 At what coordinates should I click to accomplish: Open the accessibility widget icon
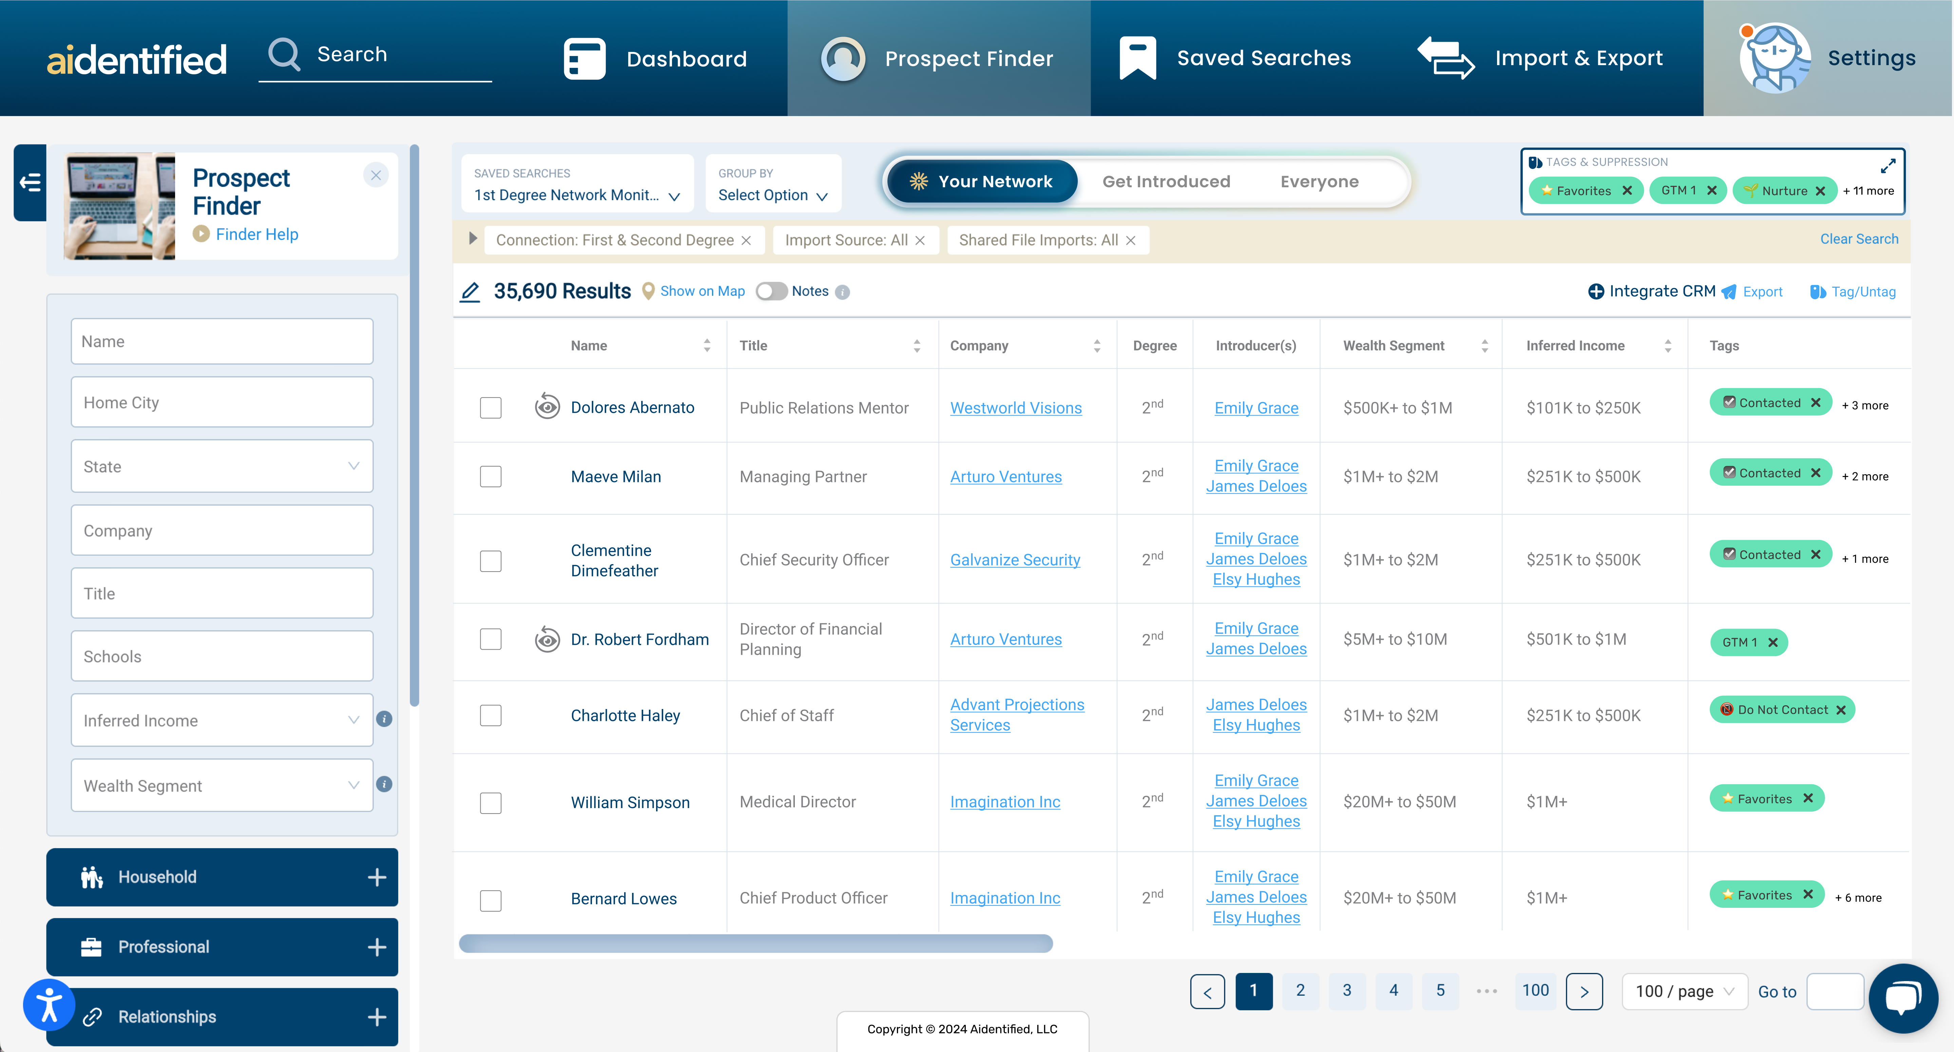click(49, 1004)
